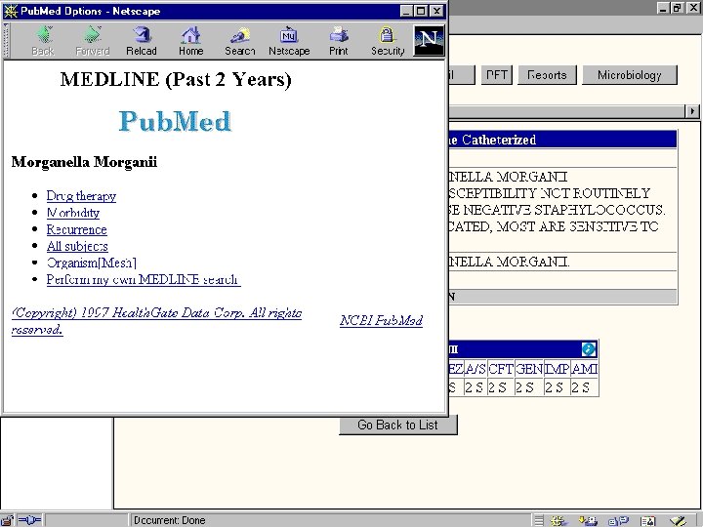Open Reports tab in background window
Screen dimensions: 703x527
[x=547, y=75]
